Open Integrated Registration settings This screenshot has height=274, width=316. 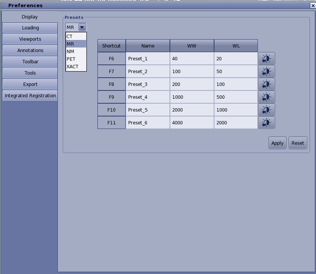tap(30, 96)
